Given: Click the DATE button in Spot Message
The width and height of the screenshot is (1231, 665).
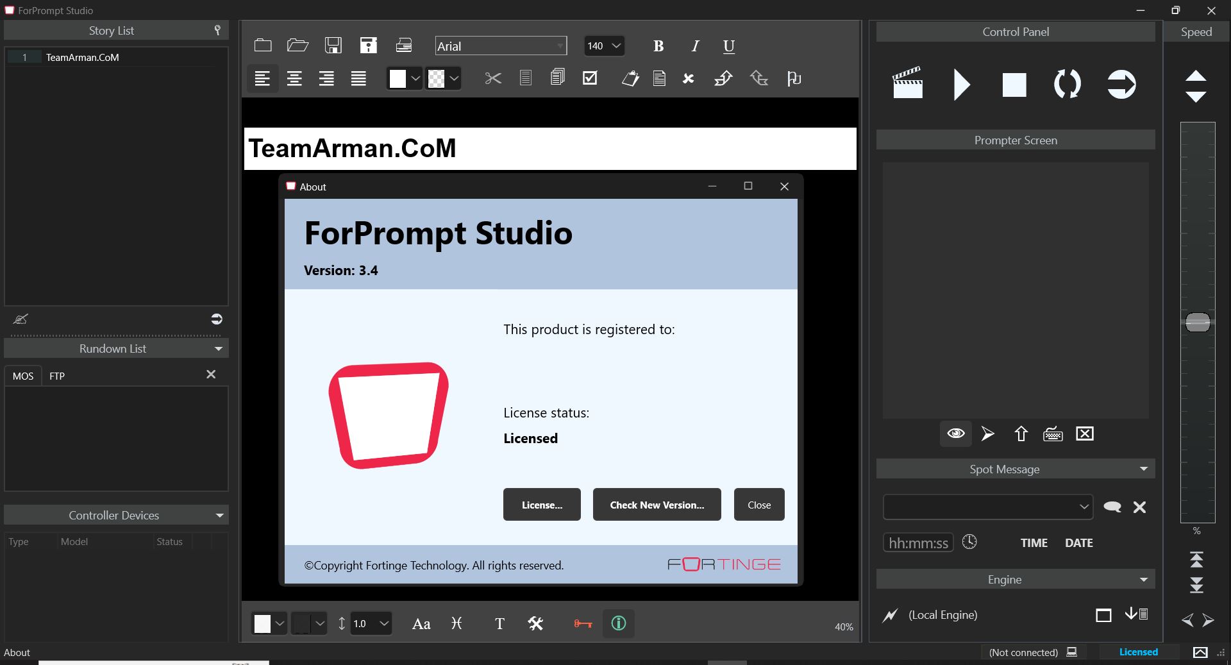Looking at the screenshot, I should click(1079, 543).
